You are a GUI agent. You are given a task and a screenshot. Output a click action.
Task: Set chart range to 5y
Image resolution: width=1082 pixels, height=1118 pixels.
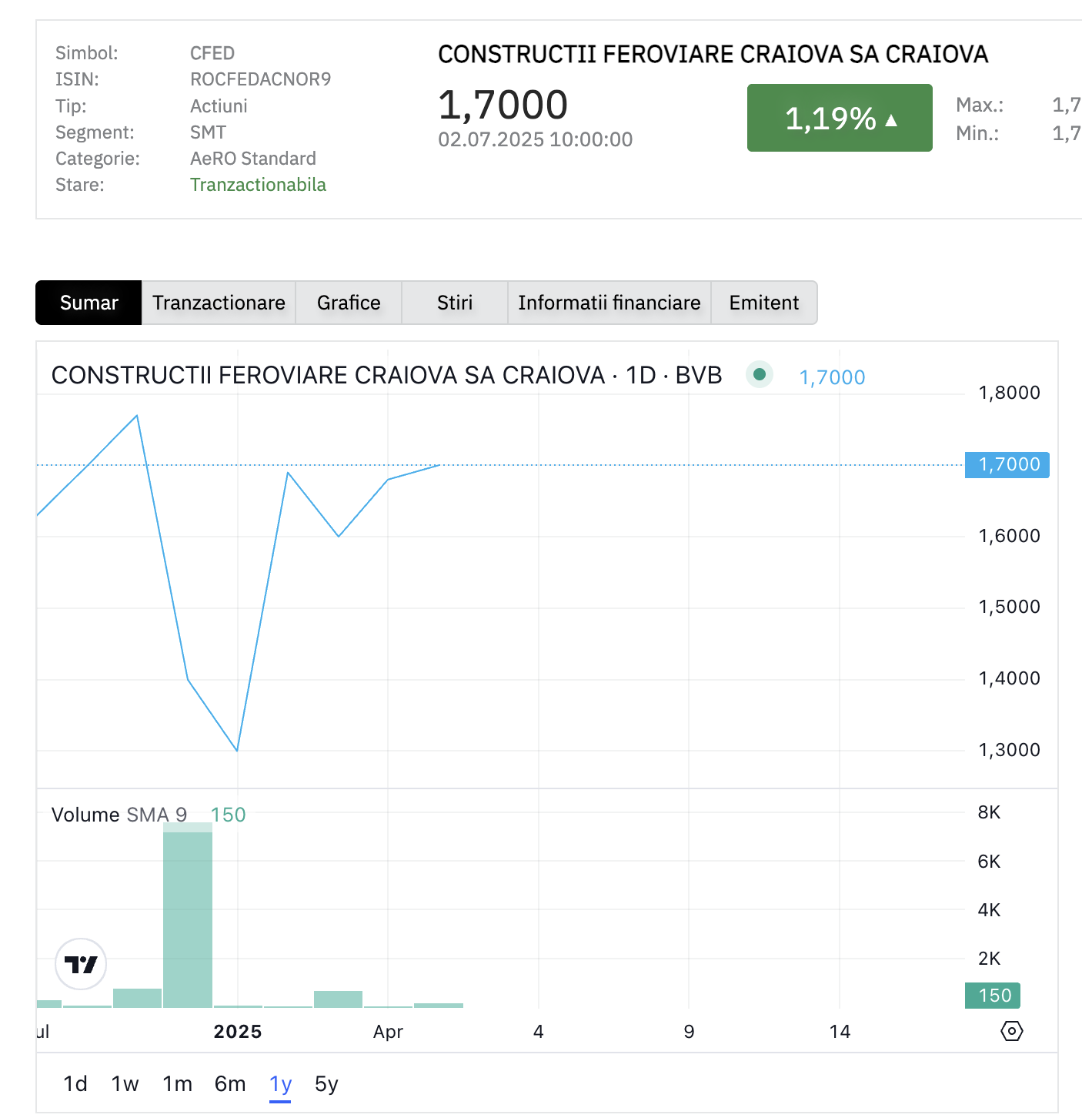click(x=326, y=1084)
